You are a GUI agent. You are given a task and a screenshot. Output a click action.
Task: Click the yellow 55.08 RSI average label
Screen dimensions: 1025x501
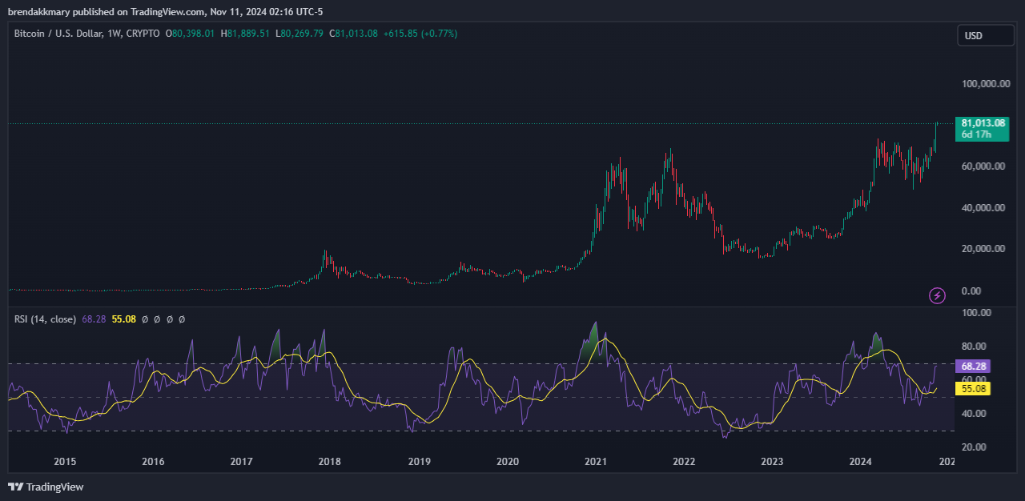coord(972,388)
